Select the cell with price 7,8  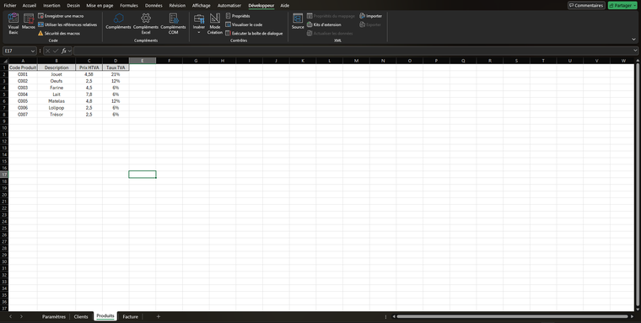[89, 94]
